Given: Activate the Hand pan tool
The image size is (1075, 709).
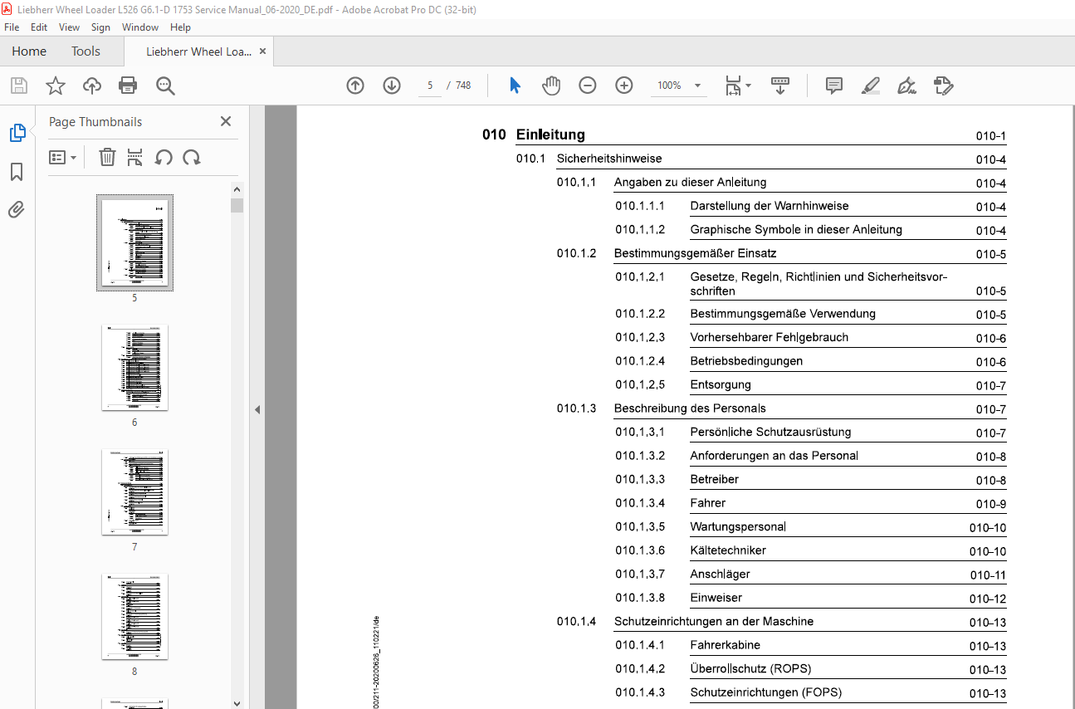Looking at the screenshot, I should tap(551, 86).
